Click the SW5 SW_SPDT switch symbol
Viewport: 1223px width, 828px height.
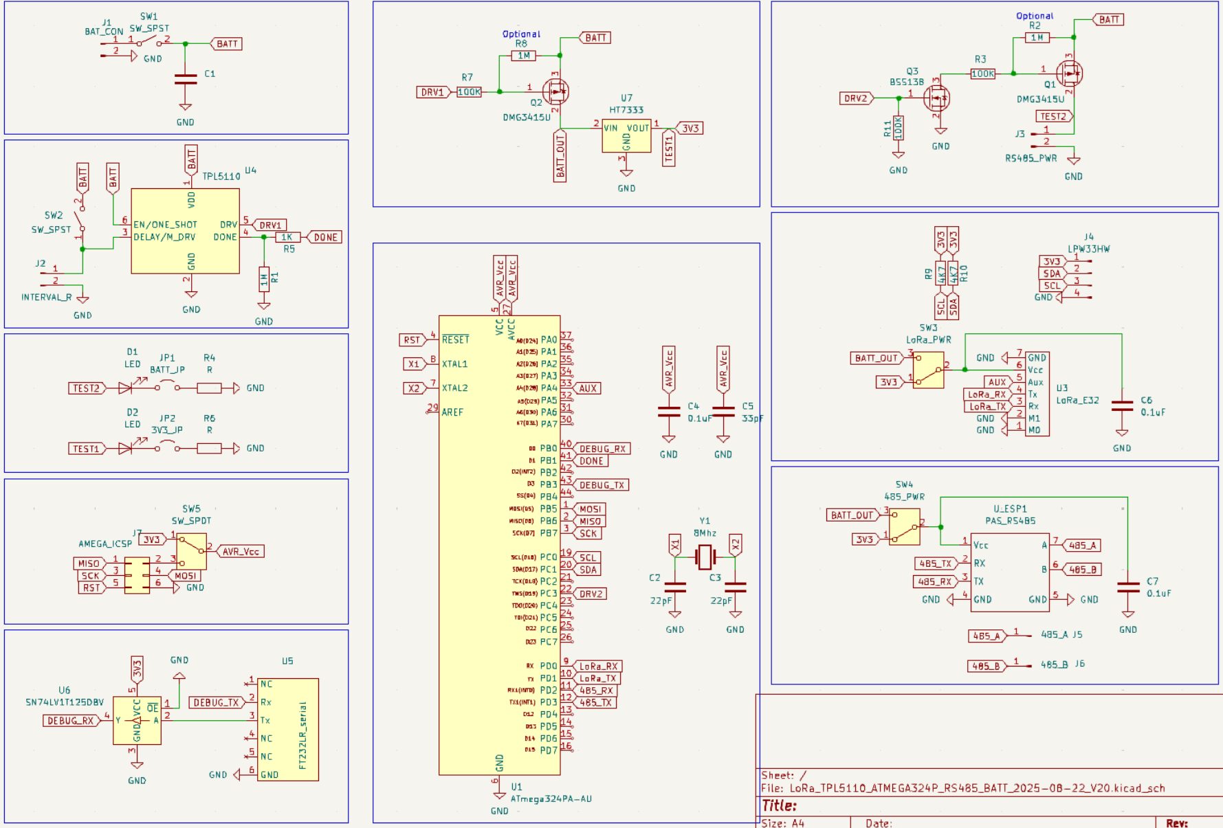point(191,550)
